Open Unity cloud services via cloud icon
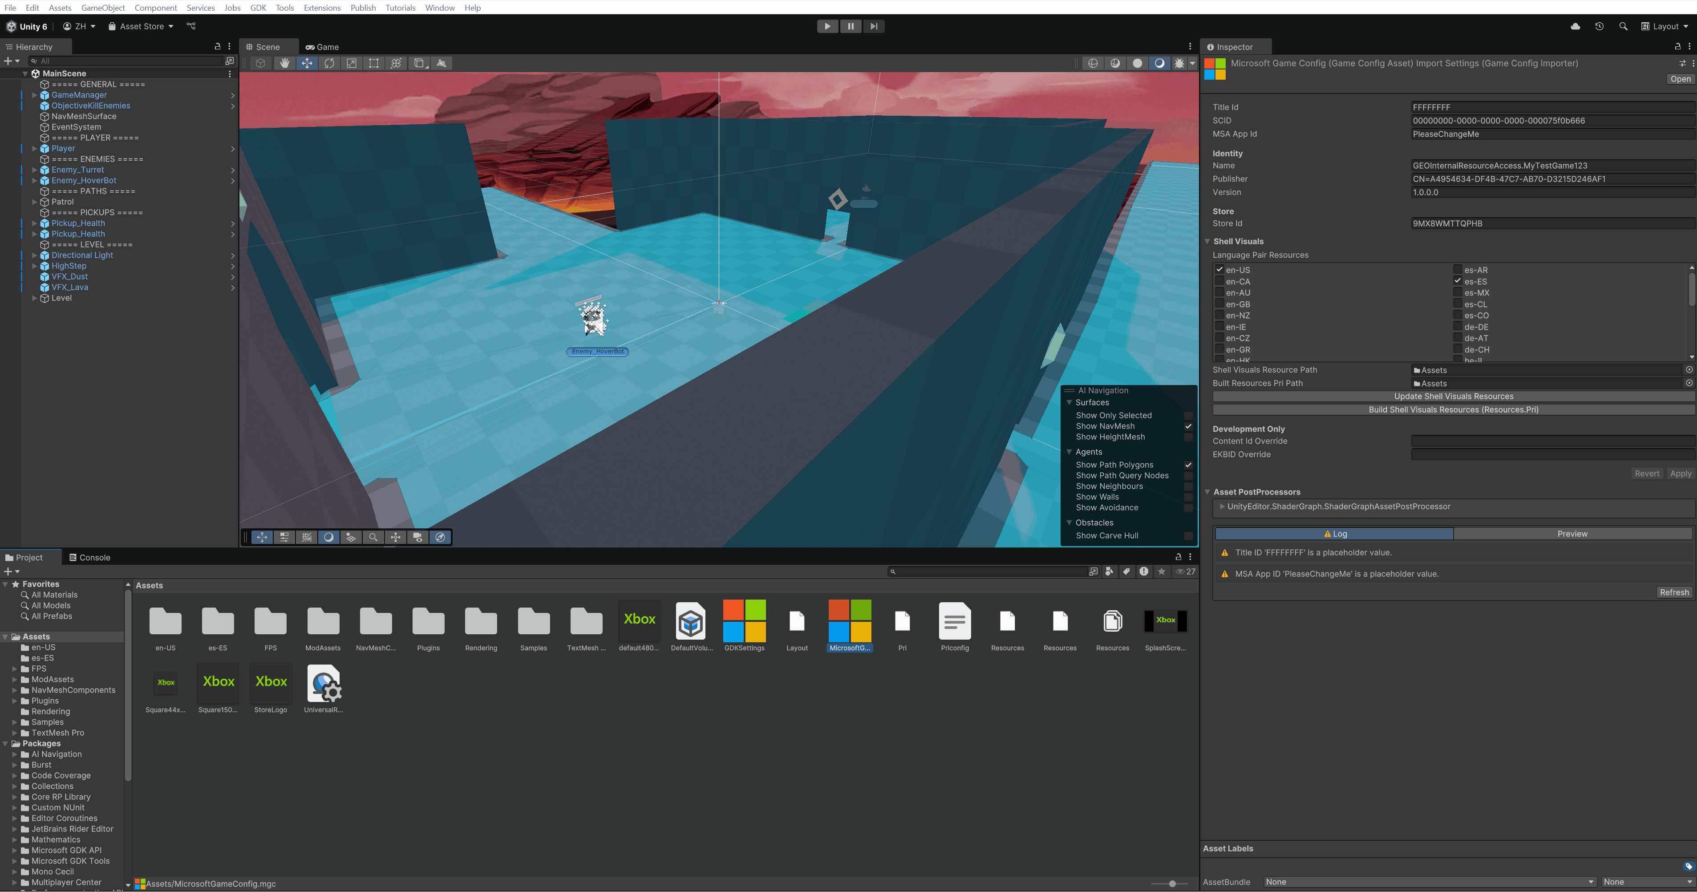The width and height of the screenshot is (1697, 892). 1575,26
